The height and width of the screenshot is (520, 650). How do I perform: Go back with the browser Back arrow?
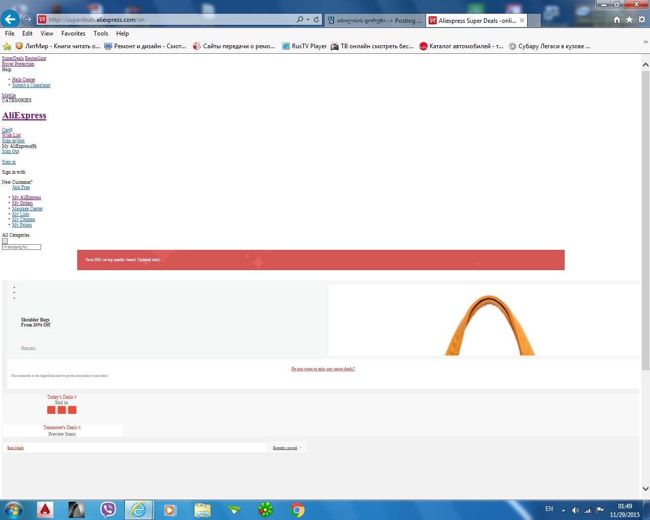tap(10, 19)
